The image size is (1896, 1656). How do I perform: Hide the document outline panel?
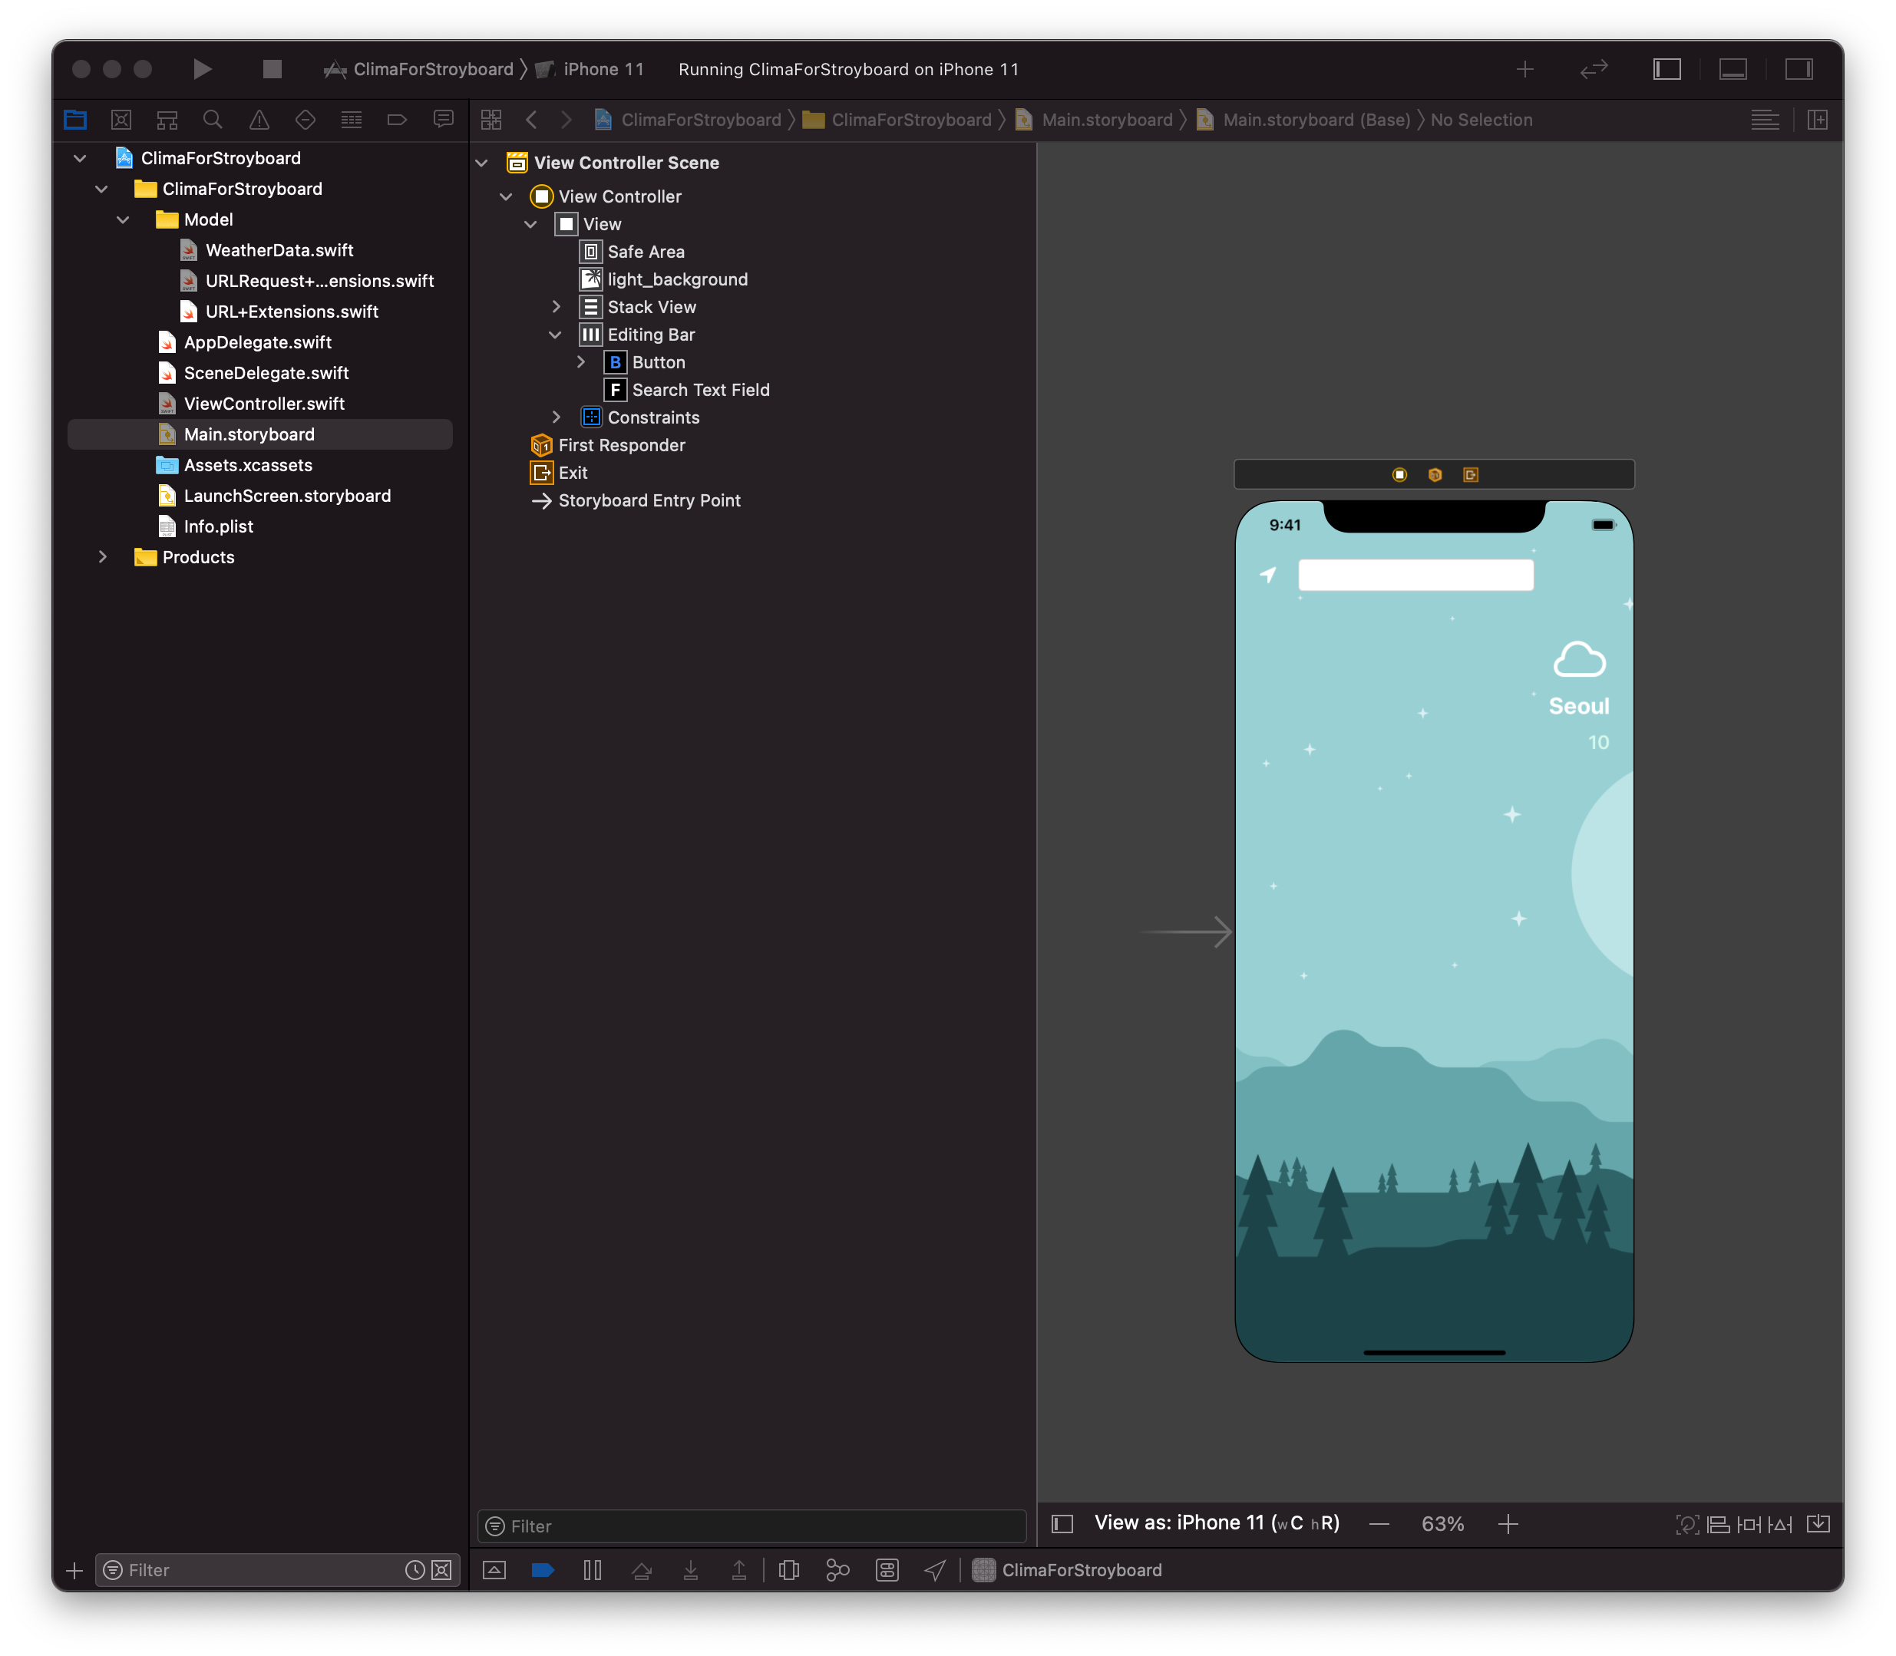coord(1062,1524)
